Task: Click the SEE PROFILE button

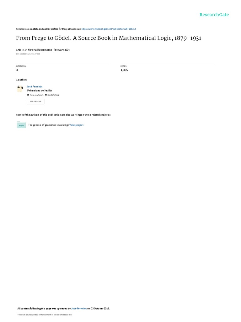Action: 35,102
